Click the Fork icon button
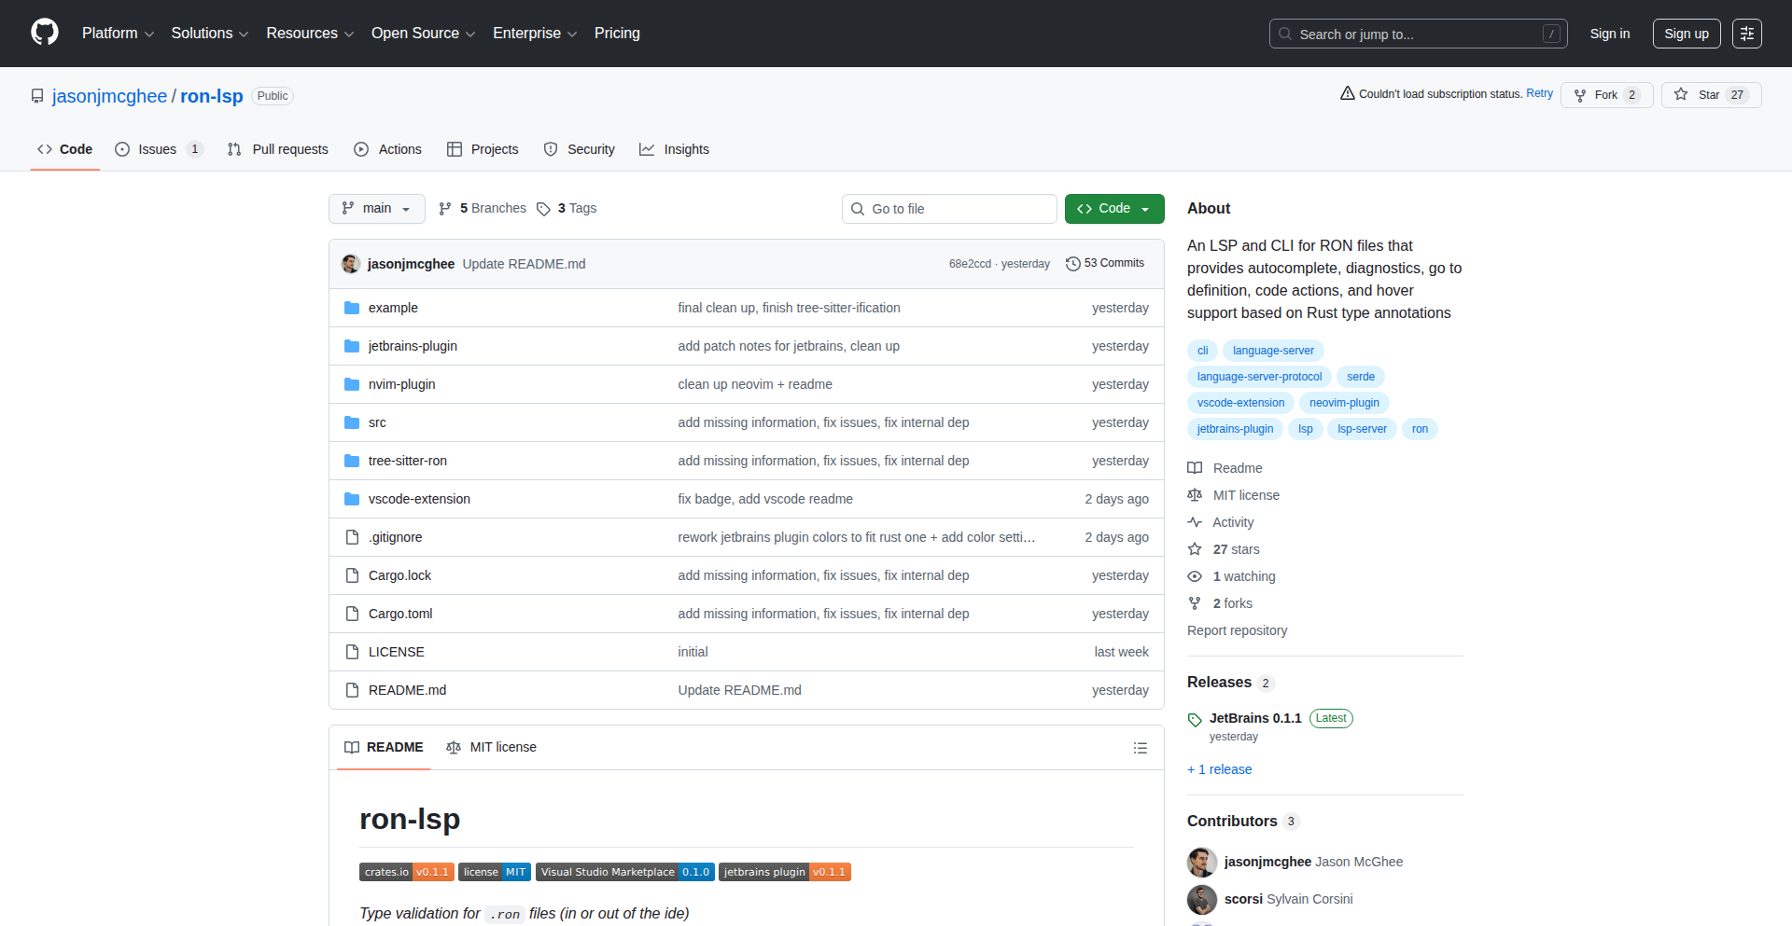 (x=1580, y=95)
